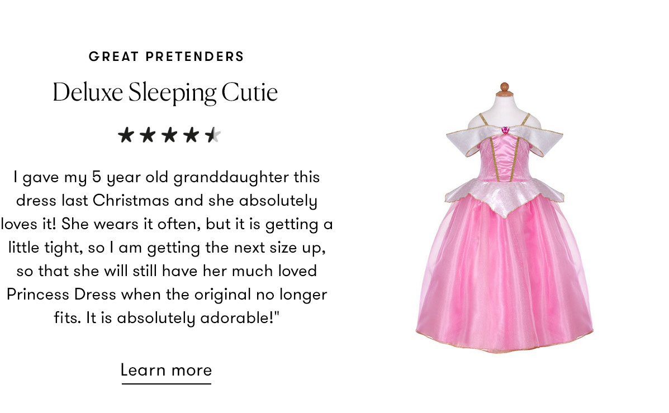Click the "Learn more" link

(166, 370)
